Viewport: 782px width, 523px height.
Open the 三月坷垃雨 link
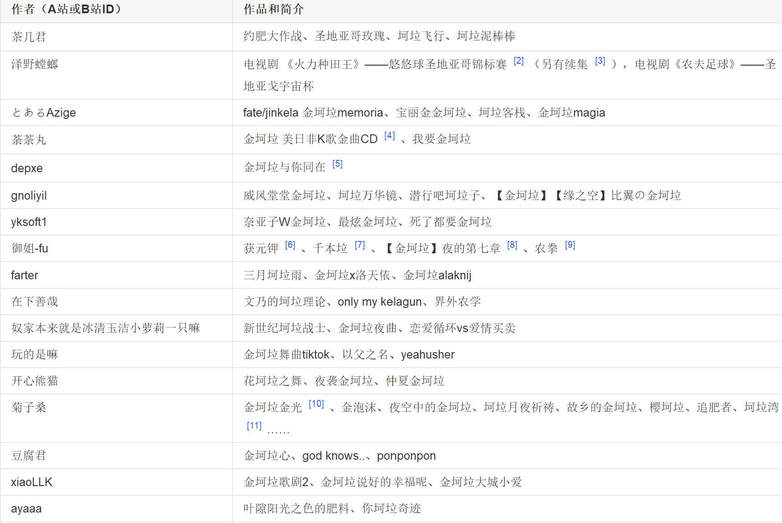click(x=274, y=275)
